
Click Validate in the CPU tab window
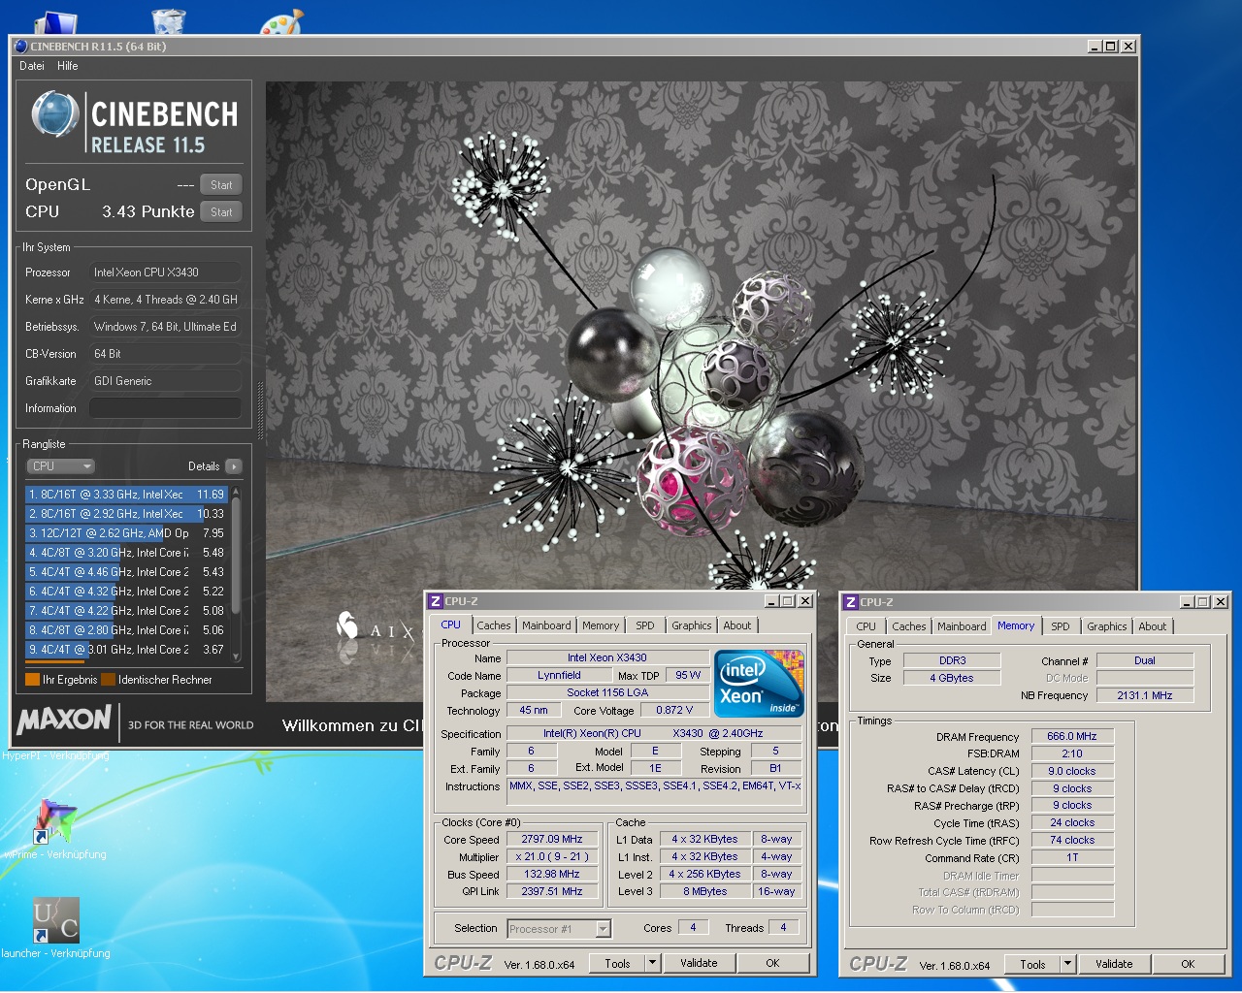pyautogui.click(x=699, y=963)
